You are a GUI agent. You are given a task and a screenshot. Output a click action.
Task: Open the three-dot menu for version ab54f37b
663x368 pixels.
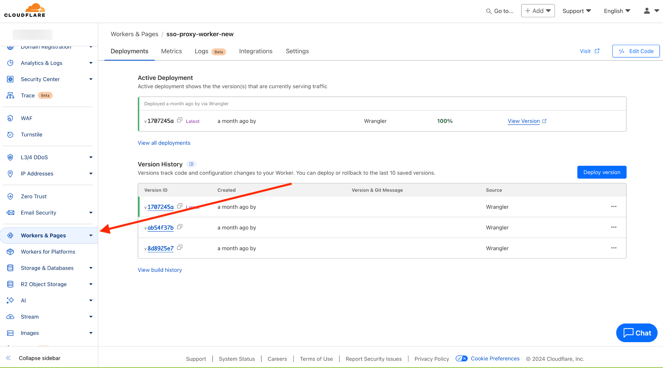point(614,227)
